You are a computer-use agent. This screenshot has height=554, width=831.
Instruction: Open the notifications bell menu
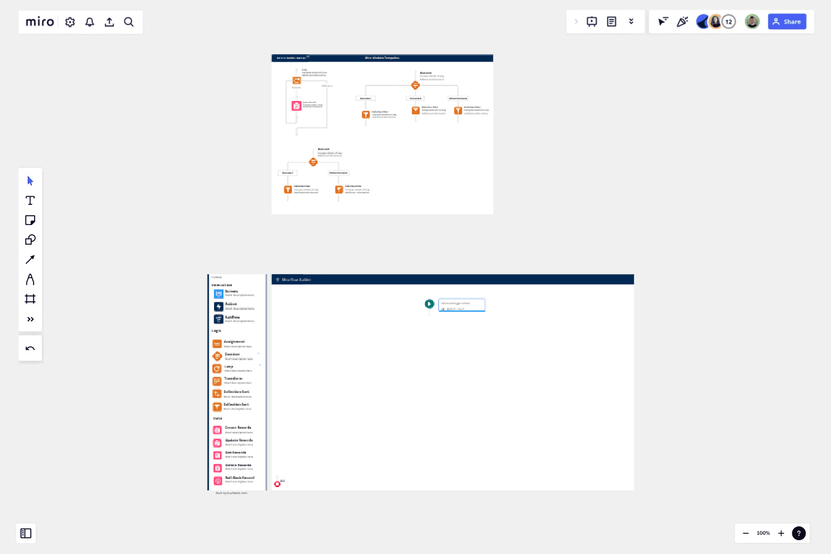(x=89, y=21)
